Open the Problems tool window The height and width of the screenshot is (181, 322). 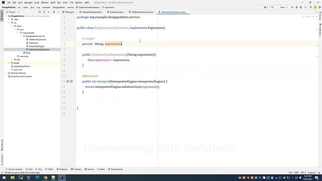(62, 169)
